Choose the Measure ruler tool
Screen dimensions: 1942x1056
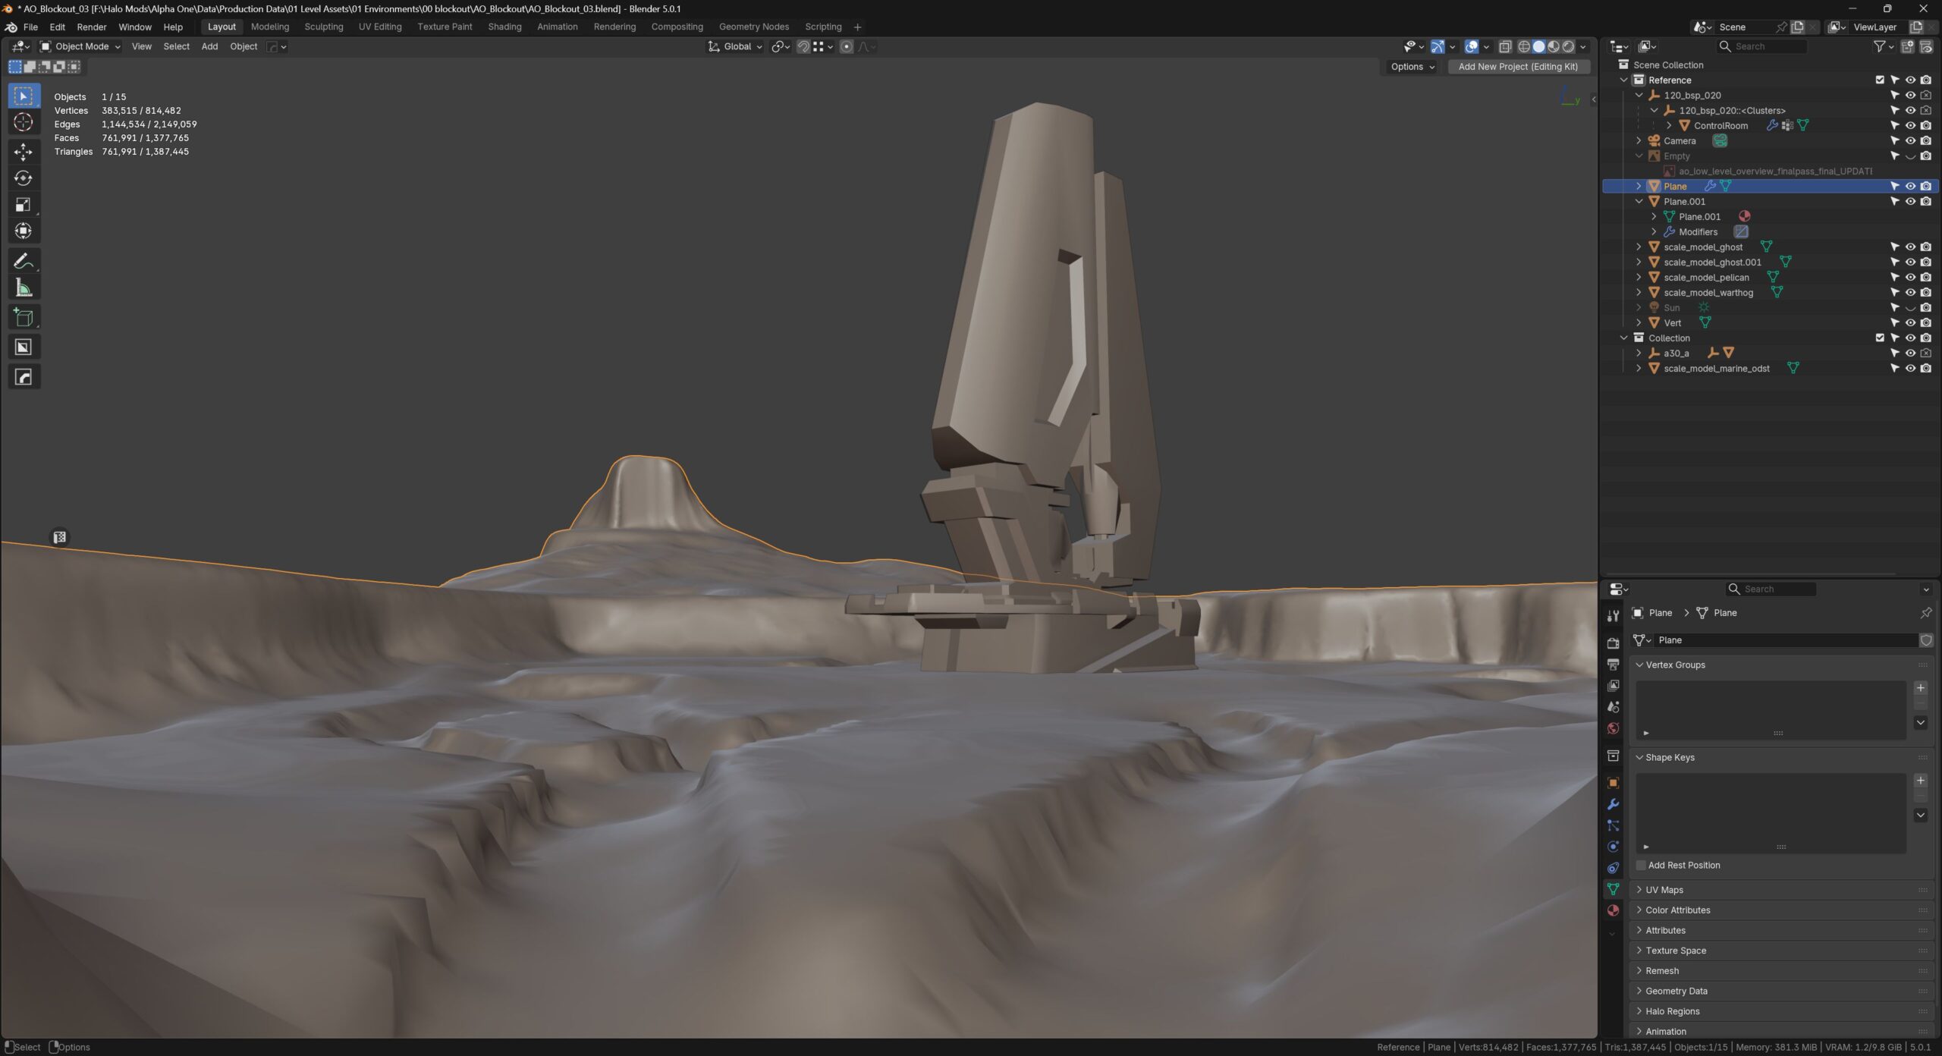24,288
